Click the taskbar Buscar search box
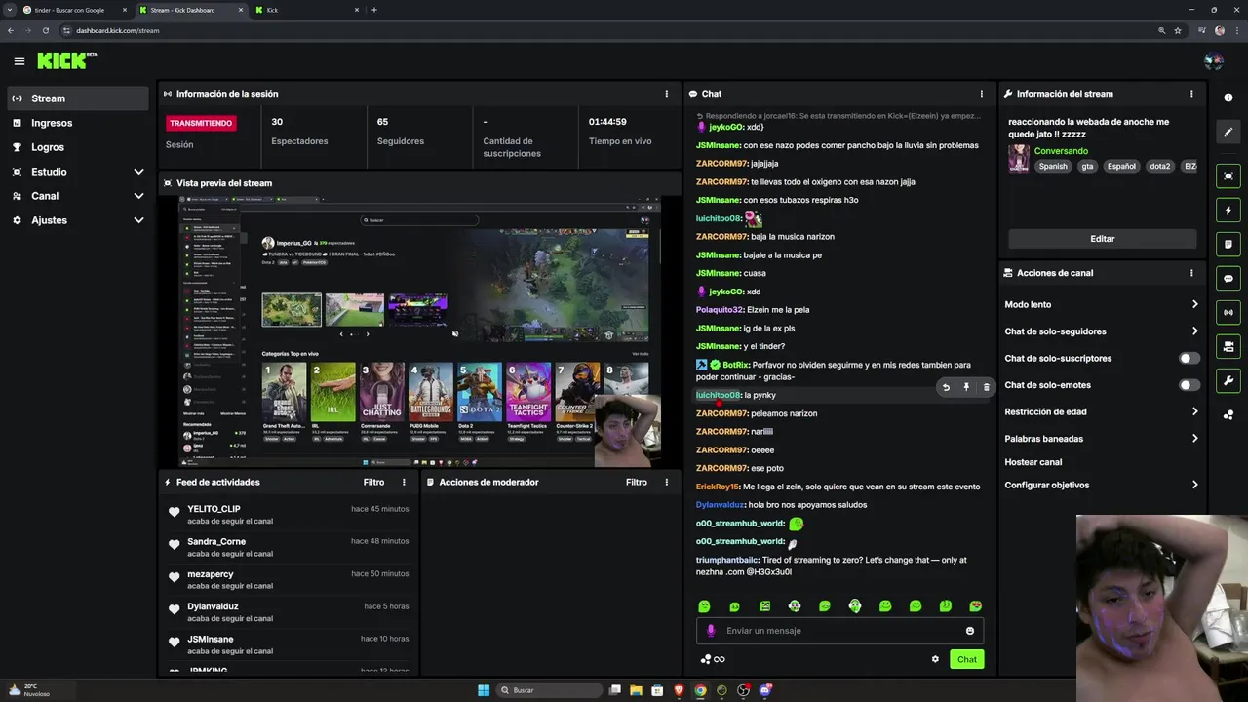 click(549, 690)
